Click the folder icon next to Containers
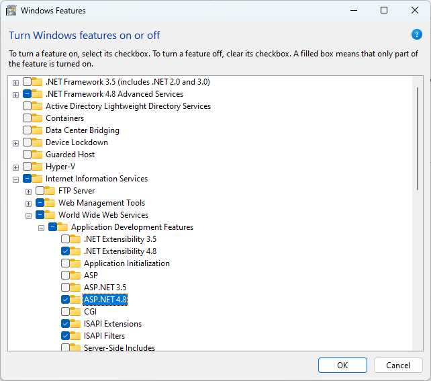The width and height of the screenshot is (431, 381). point(38,118)
